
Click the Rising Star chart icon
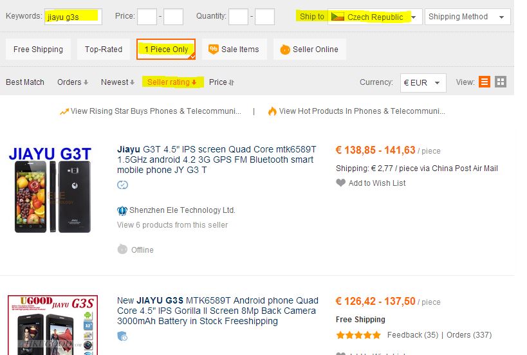(64, 111)
